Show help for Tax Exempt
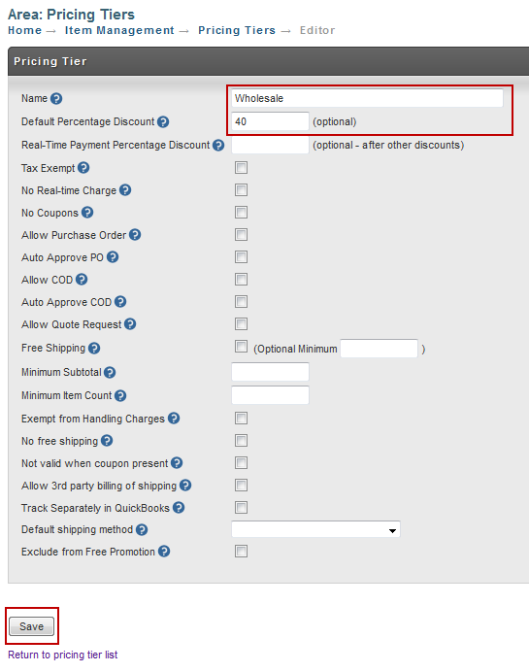This screenshot has width=529, height=672. click(83, 168)
